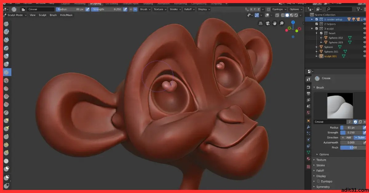Toggle X axis symmetry

pos(251,9)
